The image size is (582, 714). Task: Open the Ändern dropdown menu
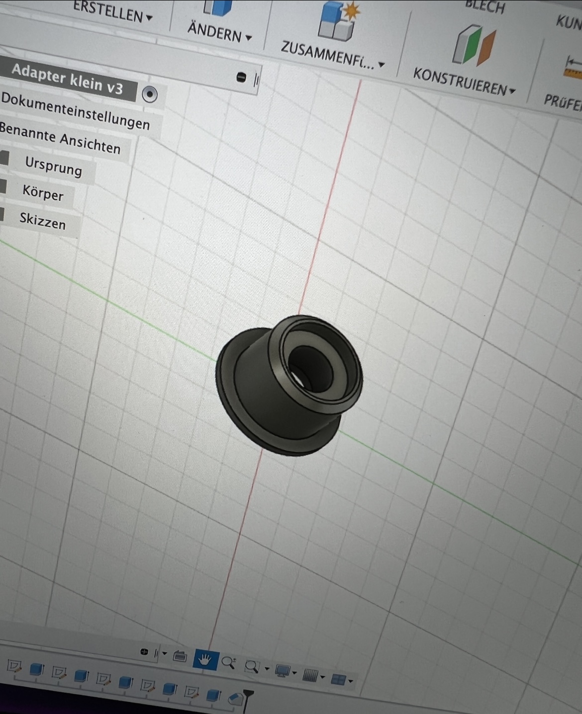point(219,32)
